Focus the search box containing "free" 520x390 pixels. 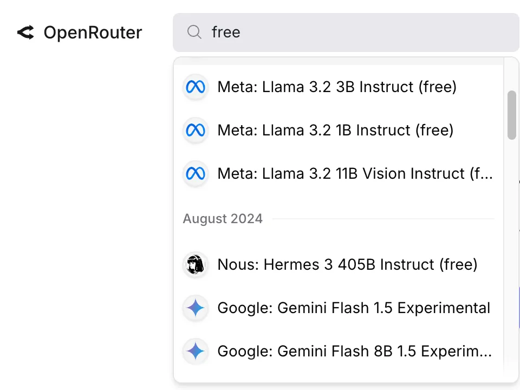pos(357,32)
